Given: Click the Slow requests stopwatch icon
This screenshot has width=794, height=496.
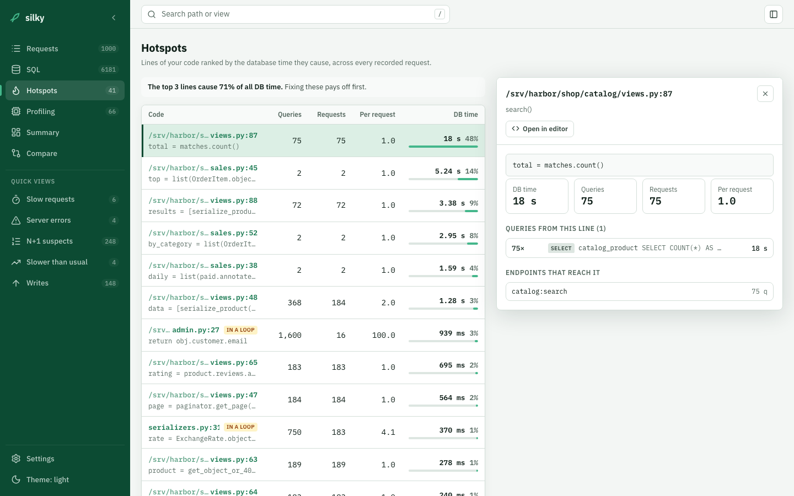Looking at the screenshot, I should pos(16,200).
